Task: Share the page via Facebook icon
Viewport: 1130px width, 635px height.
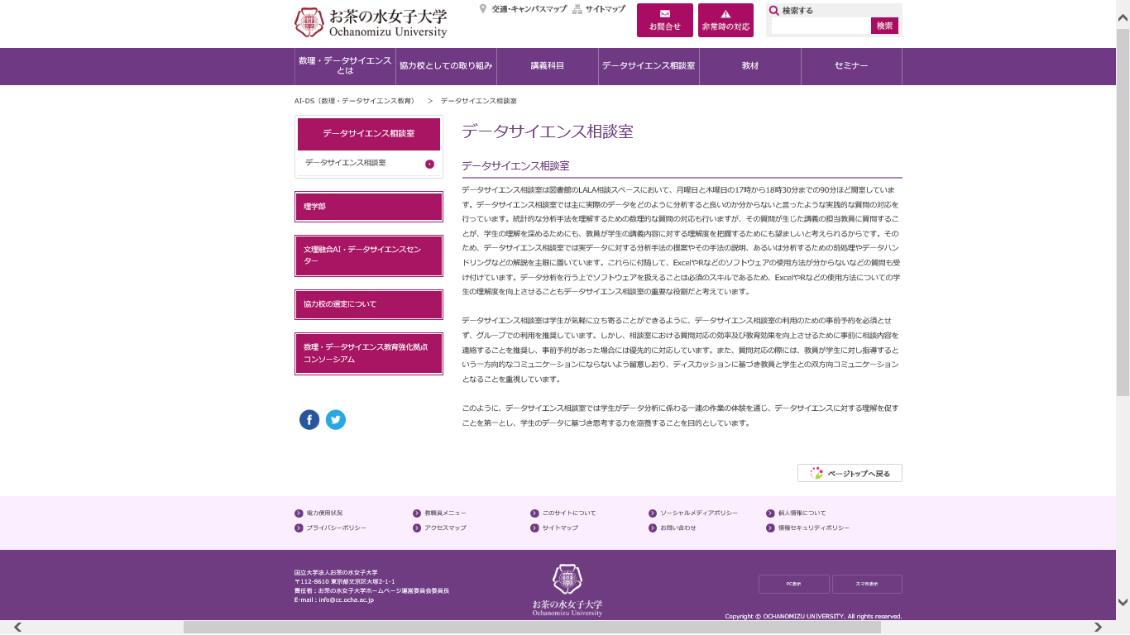Action: click(x=309, y=420)
